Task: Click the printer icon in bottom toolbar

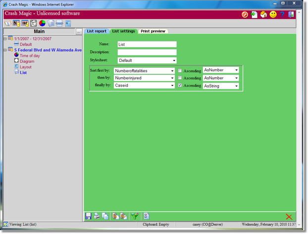Action: click(x=97, y=216)
